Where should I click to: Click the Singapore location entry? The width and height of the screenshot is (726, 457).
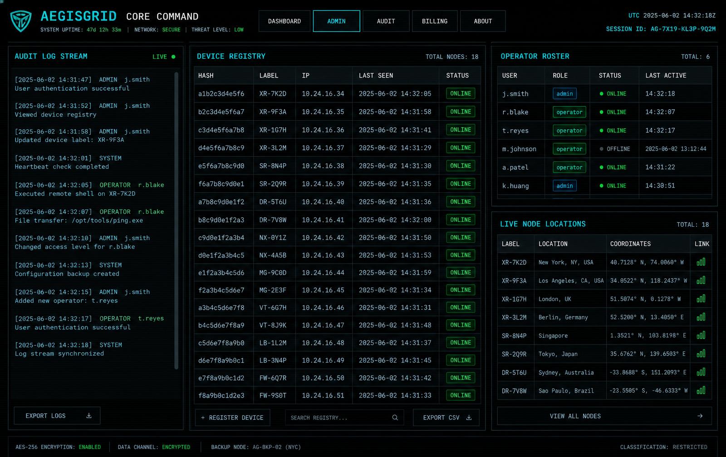[553, 336]
